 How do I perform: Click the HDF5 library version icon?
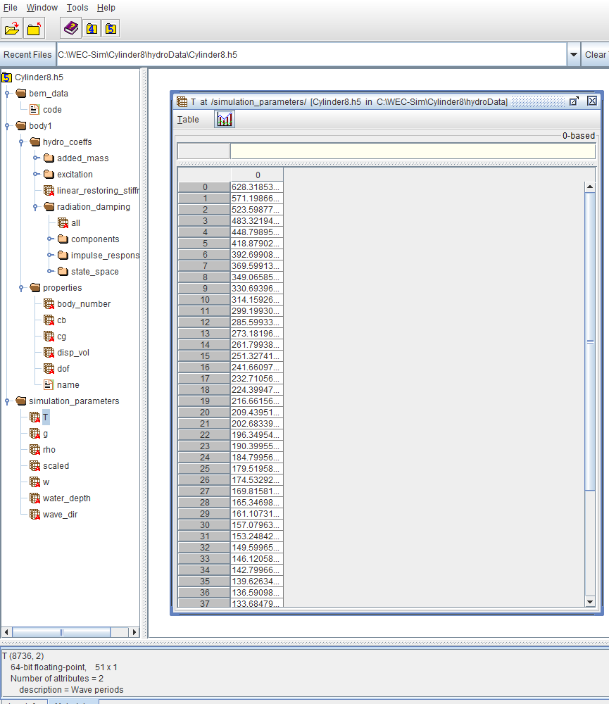coord(111,28)
